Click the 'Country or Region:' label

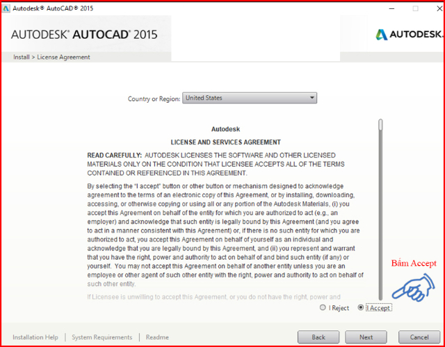tap(154, 99)
